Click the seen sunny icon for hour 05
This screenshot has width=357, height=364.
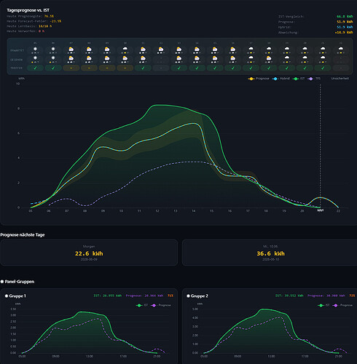pos(35,58)
